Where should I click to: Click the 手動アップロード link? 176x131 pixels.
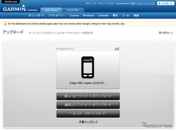88,122
